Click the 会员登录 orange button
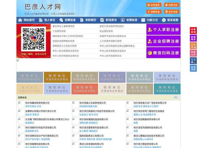 click(x=154, y=5)
